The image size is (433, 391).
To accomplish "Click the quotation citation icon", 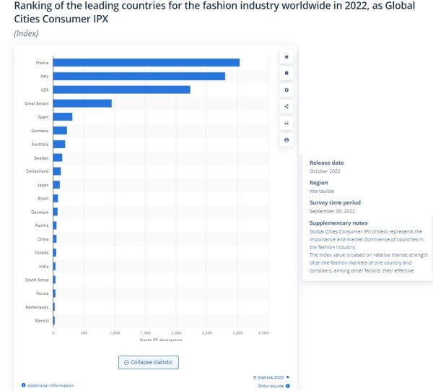I will point(287,123).
